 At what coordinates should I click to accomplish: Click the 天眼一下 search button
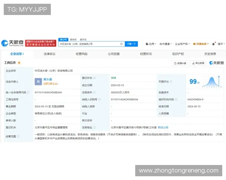coord(131,44)
